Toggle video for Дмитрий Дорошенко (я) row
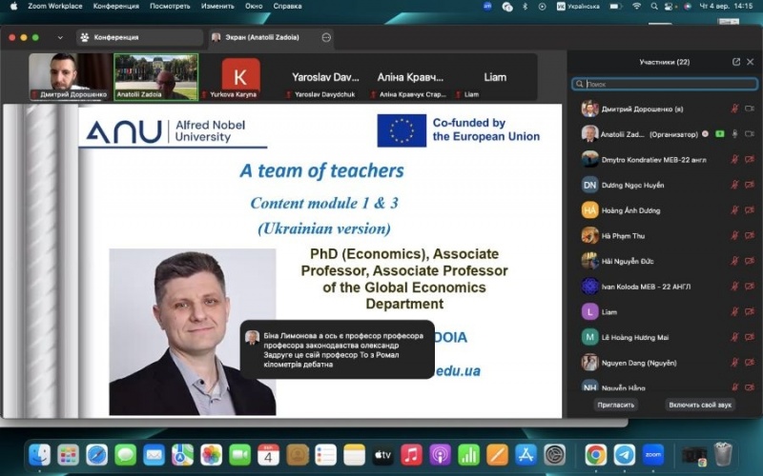 pos(750,109)
